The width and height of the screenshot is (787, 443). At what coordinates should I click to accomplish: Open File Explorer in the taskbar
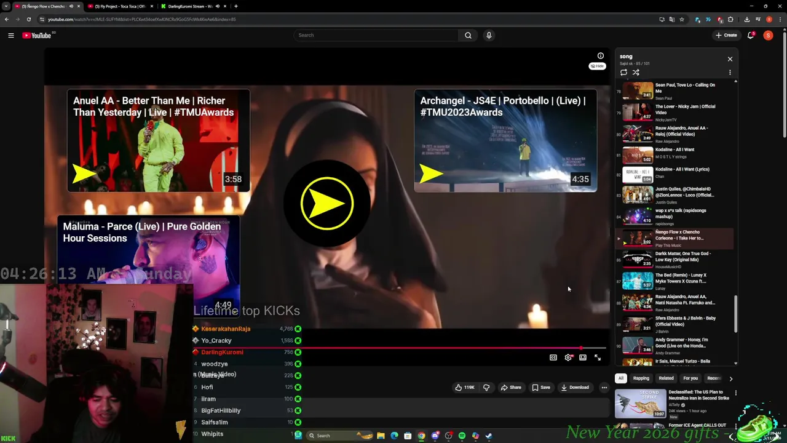point(381,436)
